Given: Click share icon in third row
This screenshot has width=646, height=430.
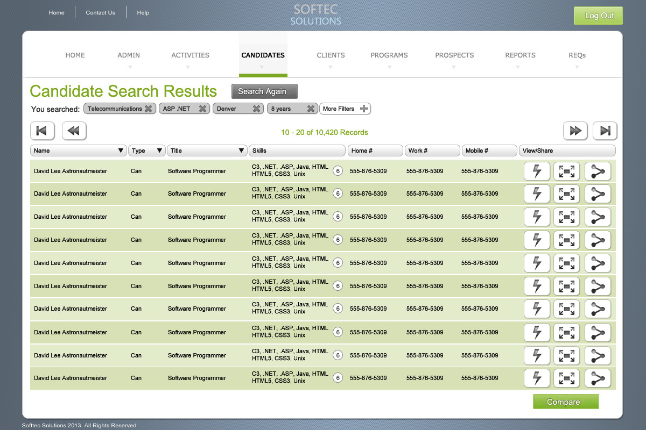Looking at the screenshot, I should coord(598,218).
